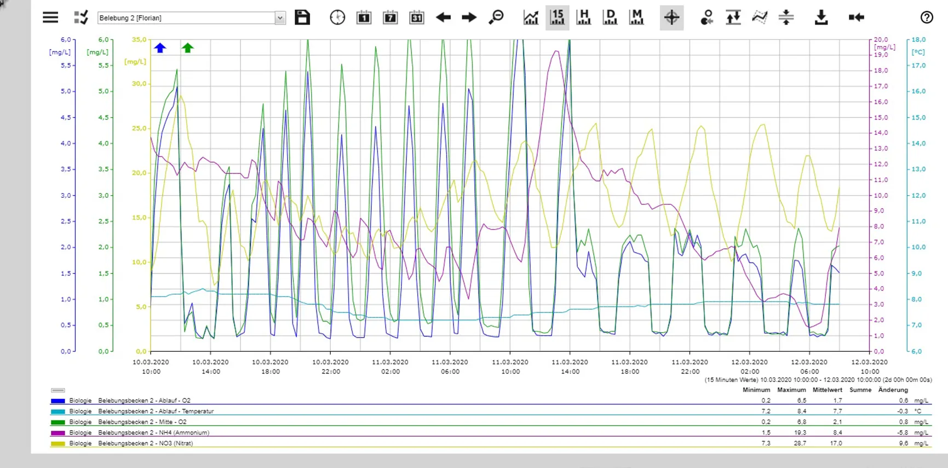Go back to previous time period

[443, 18]
